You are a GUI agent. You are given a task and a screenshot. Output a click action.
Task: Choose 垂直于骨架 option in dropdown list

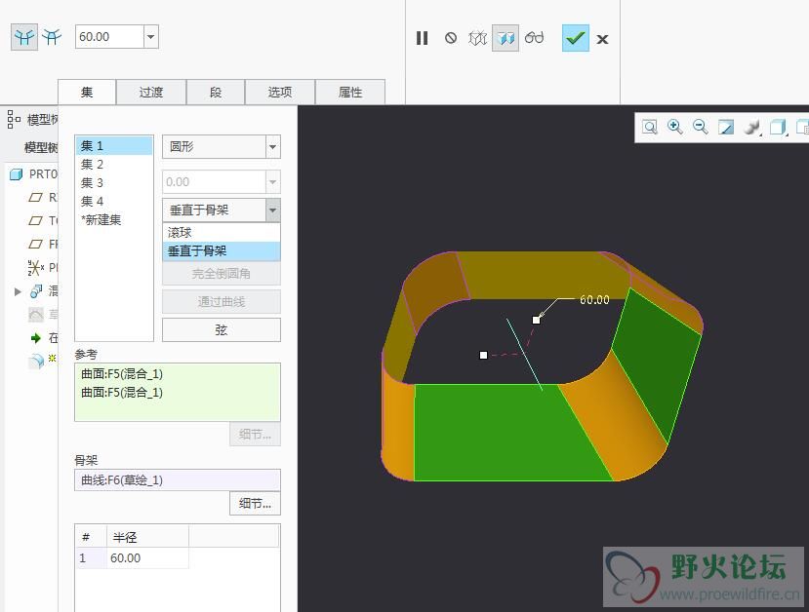tap(222, 251)
